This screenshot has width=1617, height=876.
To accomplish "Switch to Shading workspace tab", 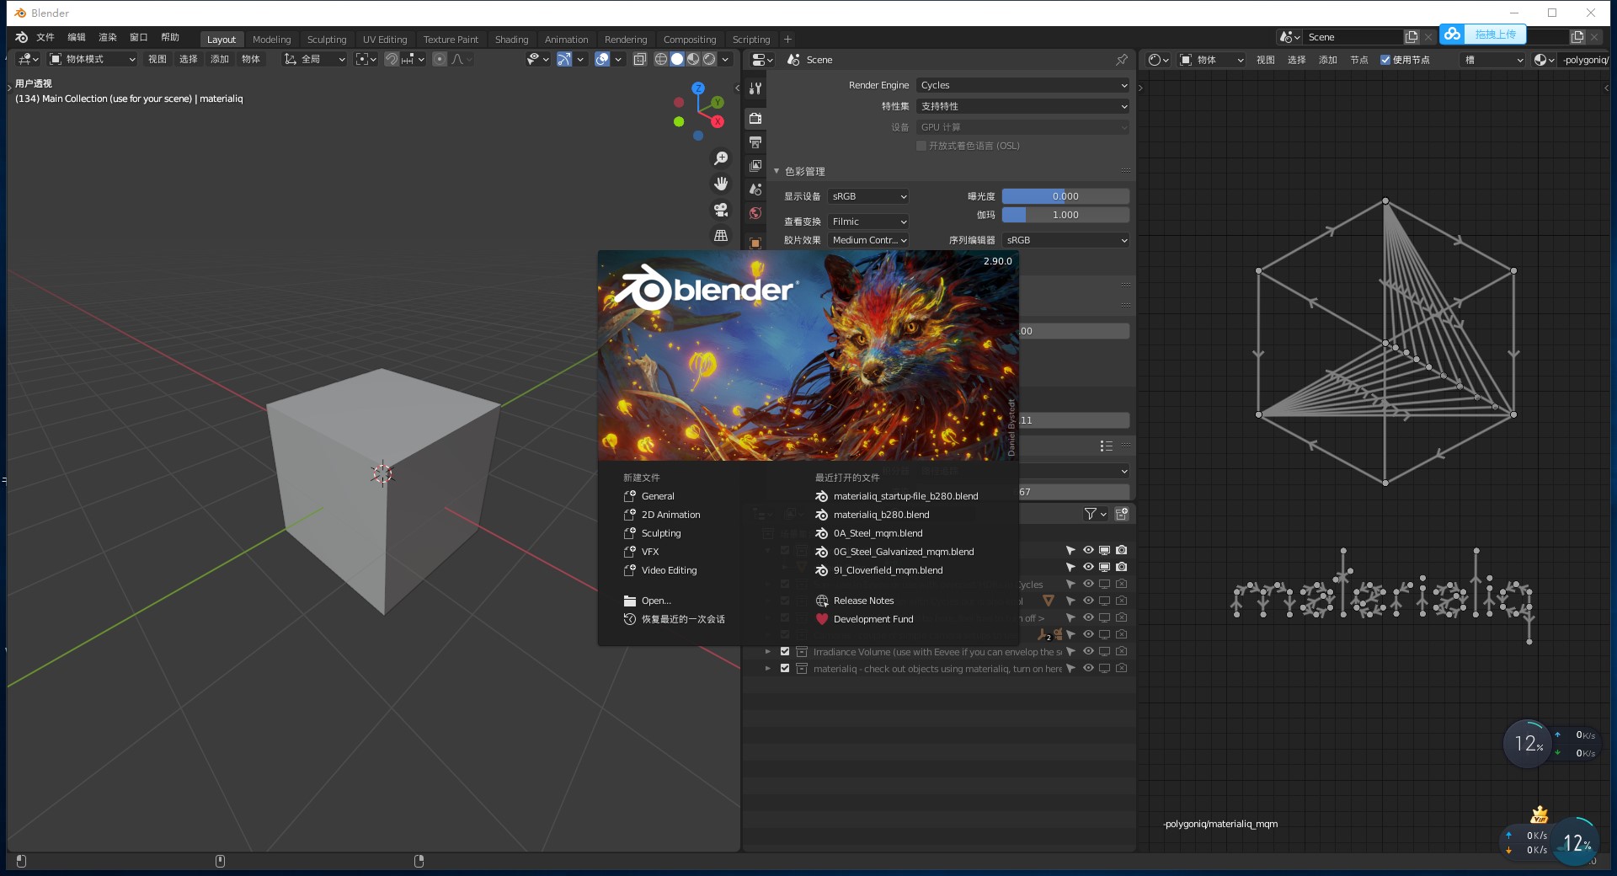I will coord(511,40).
